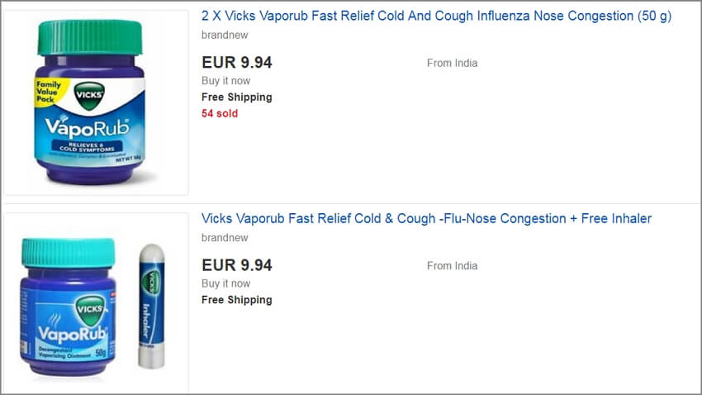Click the Vicks logo on first jar image
The height and width of the screenshot is (395, 702).
[x=89, y=95]
